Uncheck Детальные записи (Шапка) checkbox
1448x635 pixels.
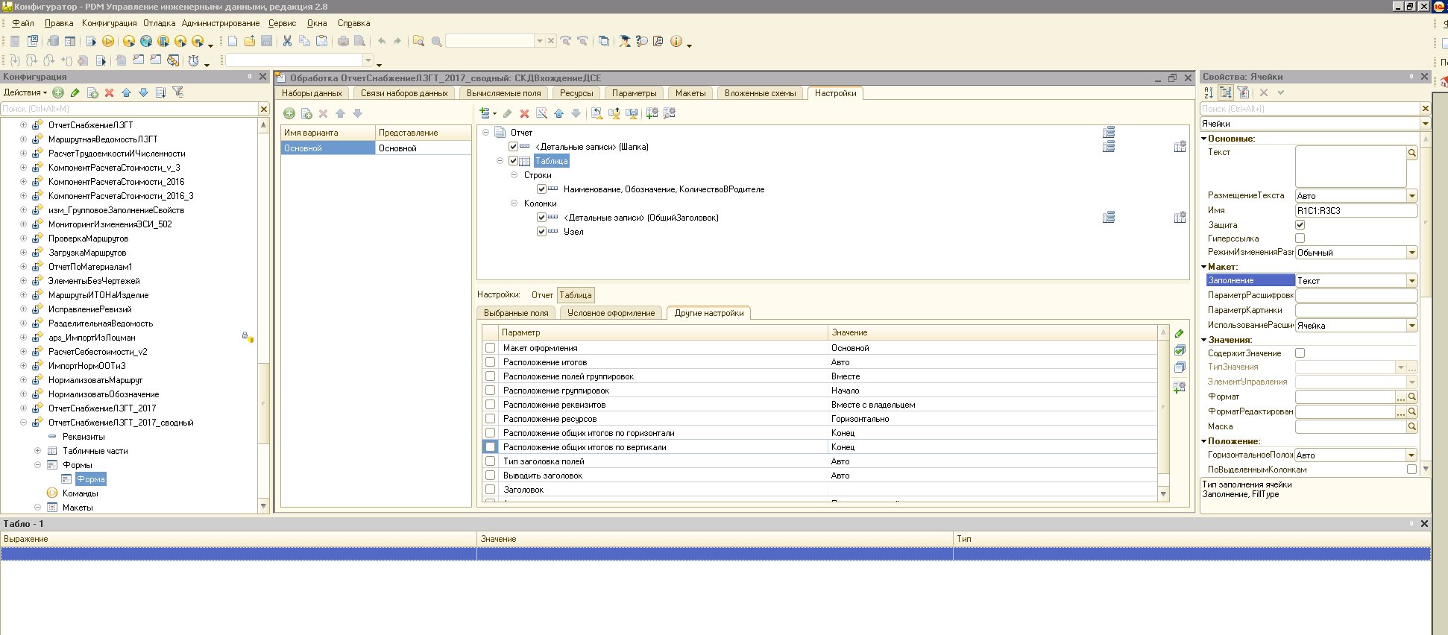coord(513,147)
